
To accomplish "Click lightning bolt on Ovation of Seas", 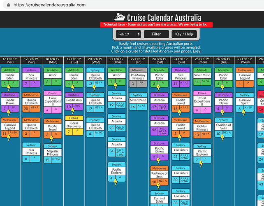I will click(222, 138).
